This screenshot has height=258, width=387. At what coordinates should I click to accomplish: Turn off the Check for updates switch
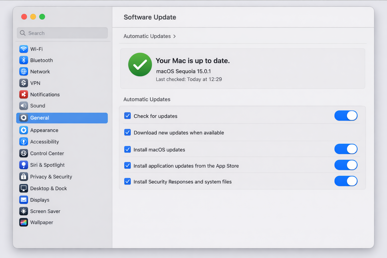click(346, 116)
